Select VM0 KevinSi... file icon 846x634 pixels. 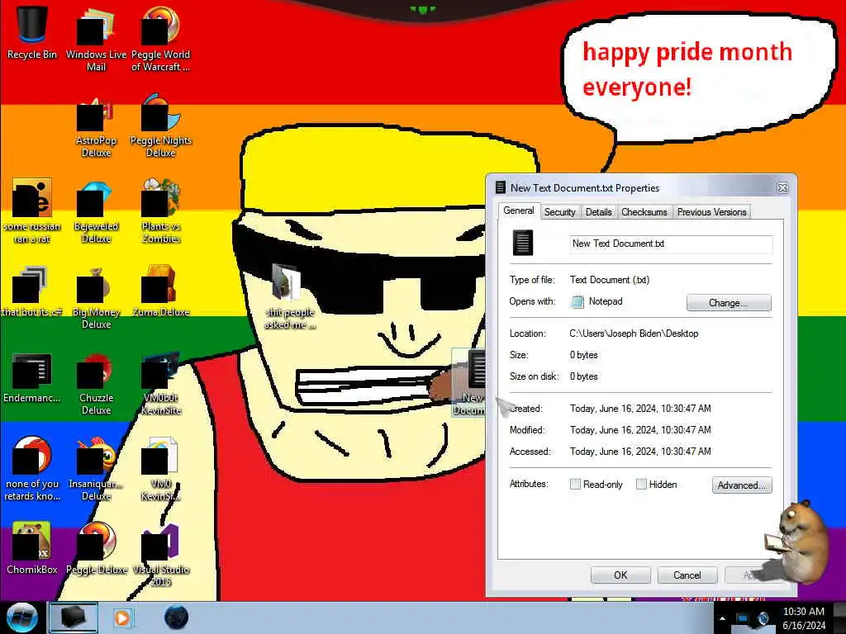click(x=161, y=469)
